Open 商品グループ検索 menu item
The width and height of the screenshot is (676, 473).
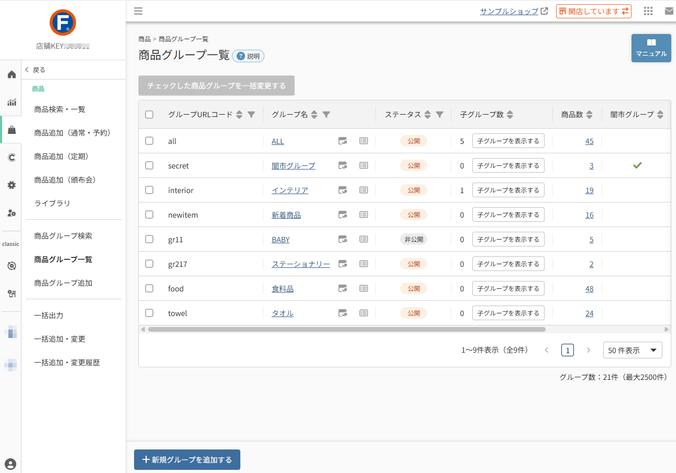click(63, 236)
